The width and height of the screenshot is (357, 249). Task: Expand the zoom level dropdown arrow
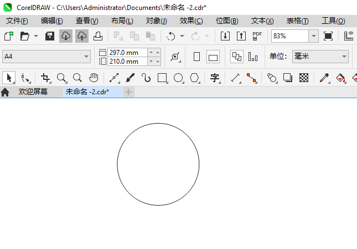(x=313, y=36)
